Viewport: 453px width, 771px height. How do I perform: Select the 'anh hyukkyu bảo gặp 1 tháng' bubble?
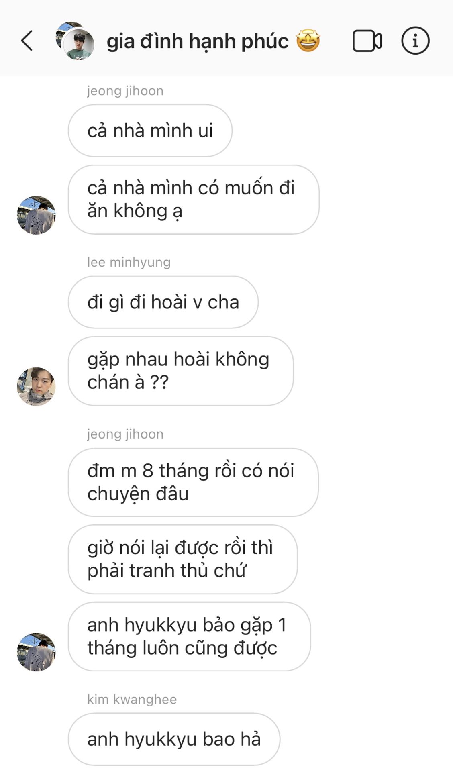click(x=189, y=636)
